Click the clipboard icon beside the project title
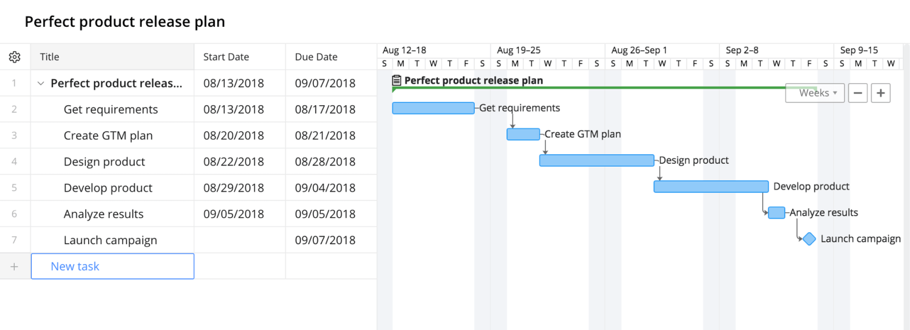The image size is (910, 330). (396, 80)
